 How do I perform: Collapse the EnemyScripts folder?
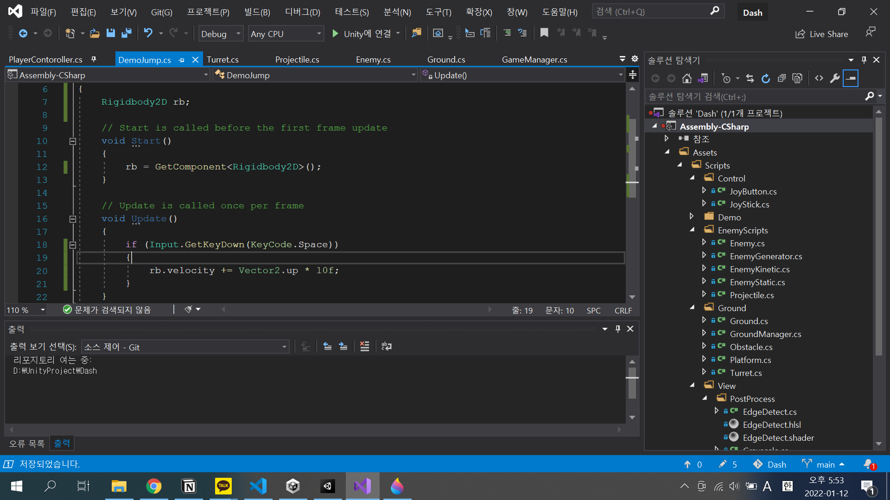tap(692, 230)
